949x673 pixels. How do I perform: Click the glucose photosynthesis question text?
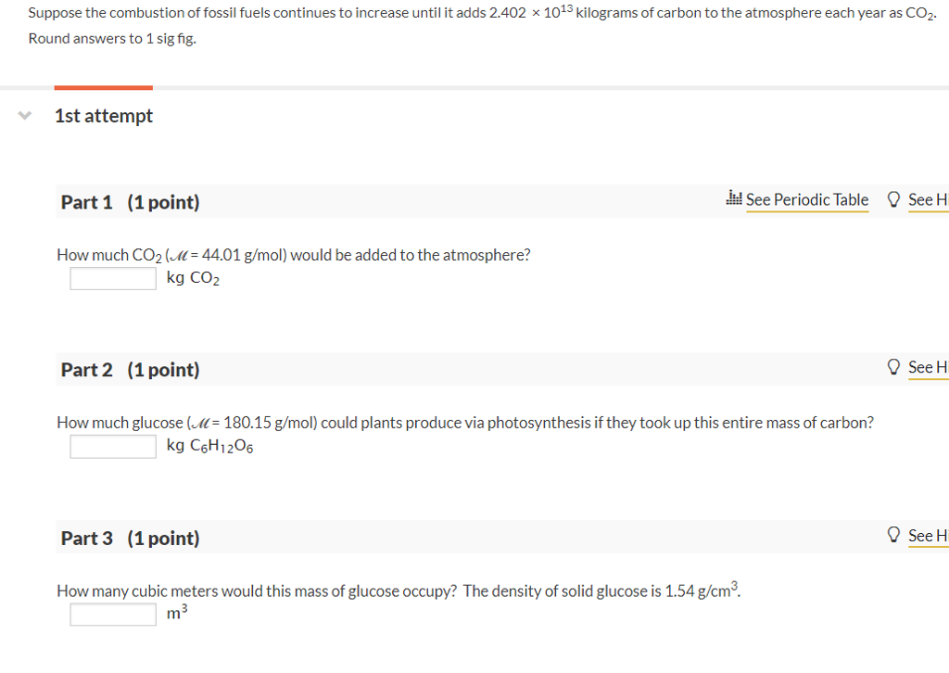(465, 423)
